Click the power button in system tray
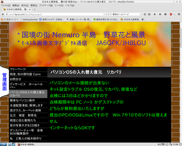Image resolution: width=182 pixels, height=146 pixels. click(x=180, y=144)
